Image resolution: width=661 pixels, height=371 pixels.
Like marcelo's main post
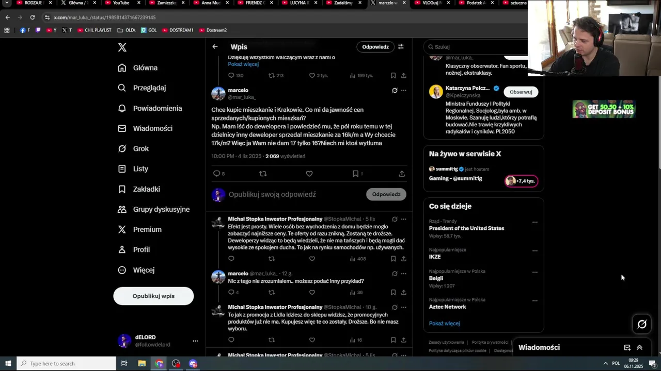tap(309, 174)
